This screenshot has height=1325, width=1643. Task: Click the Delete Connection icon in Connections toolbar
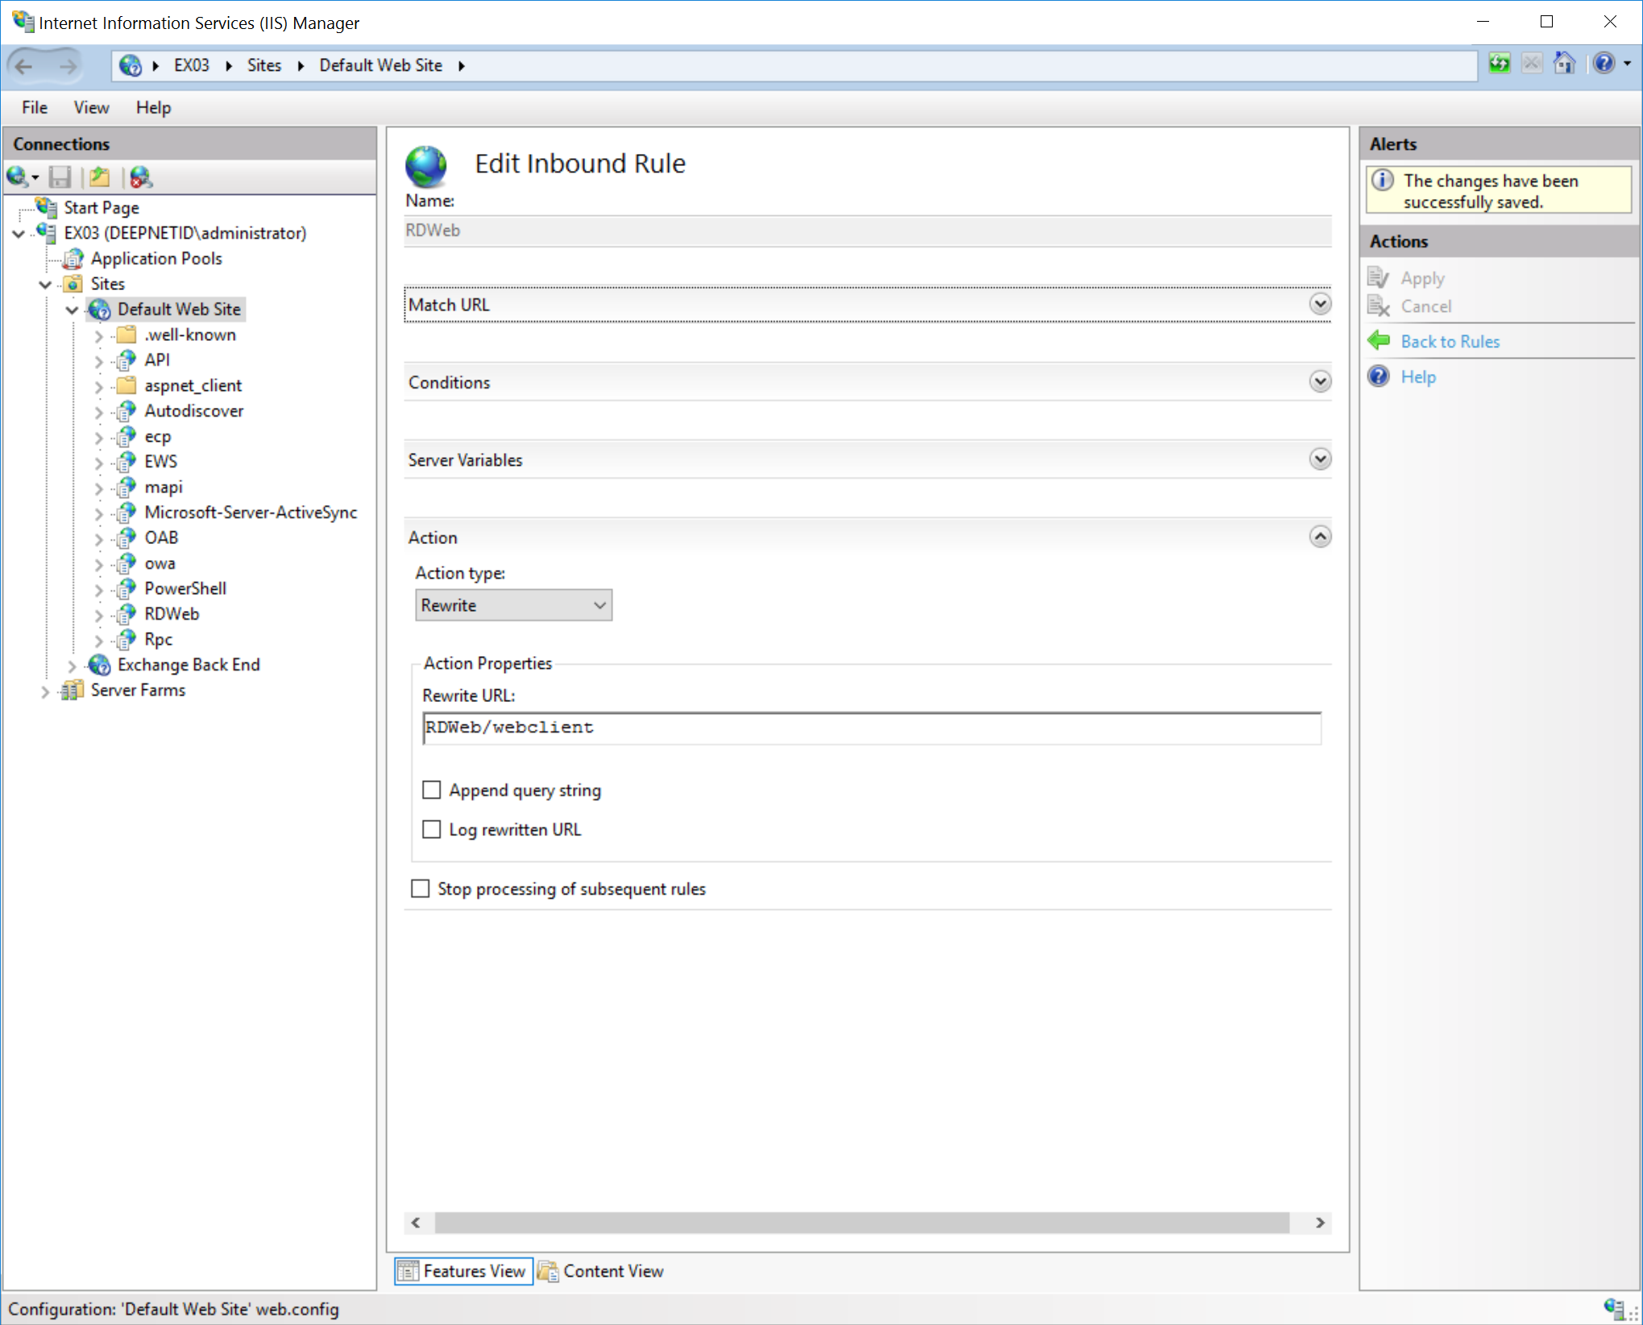140,177
